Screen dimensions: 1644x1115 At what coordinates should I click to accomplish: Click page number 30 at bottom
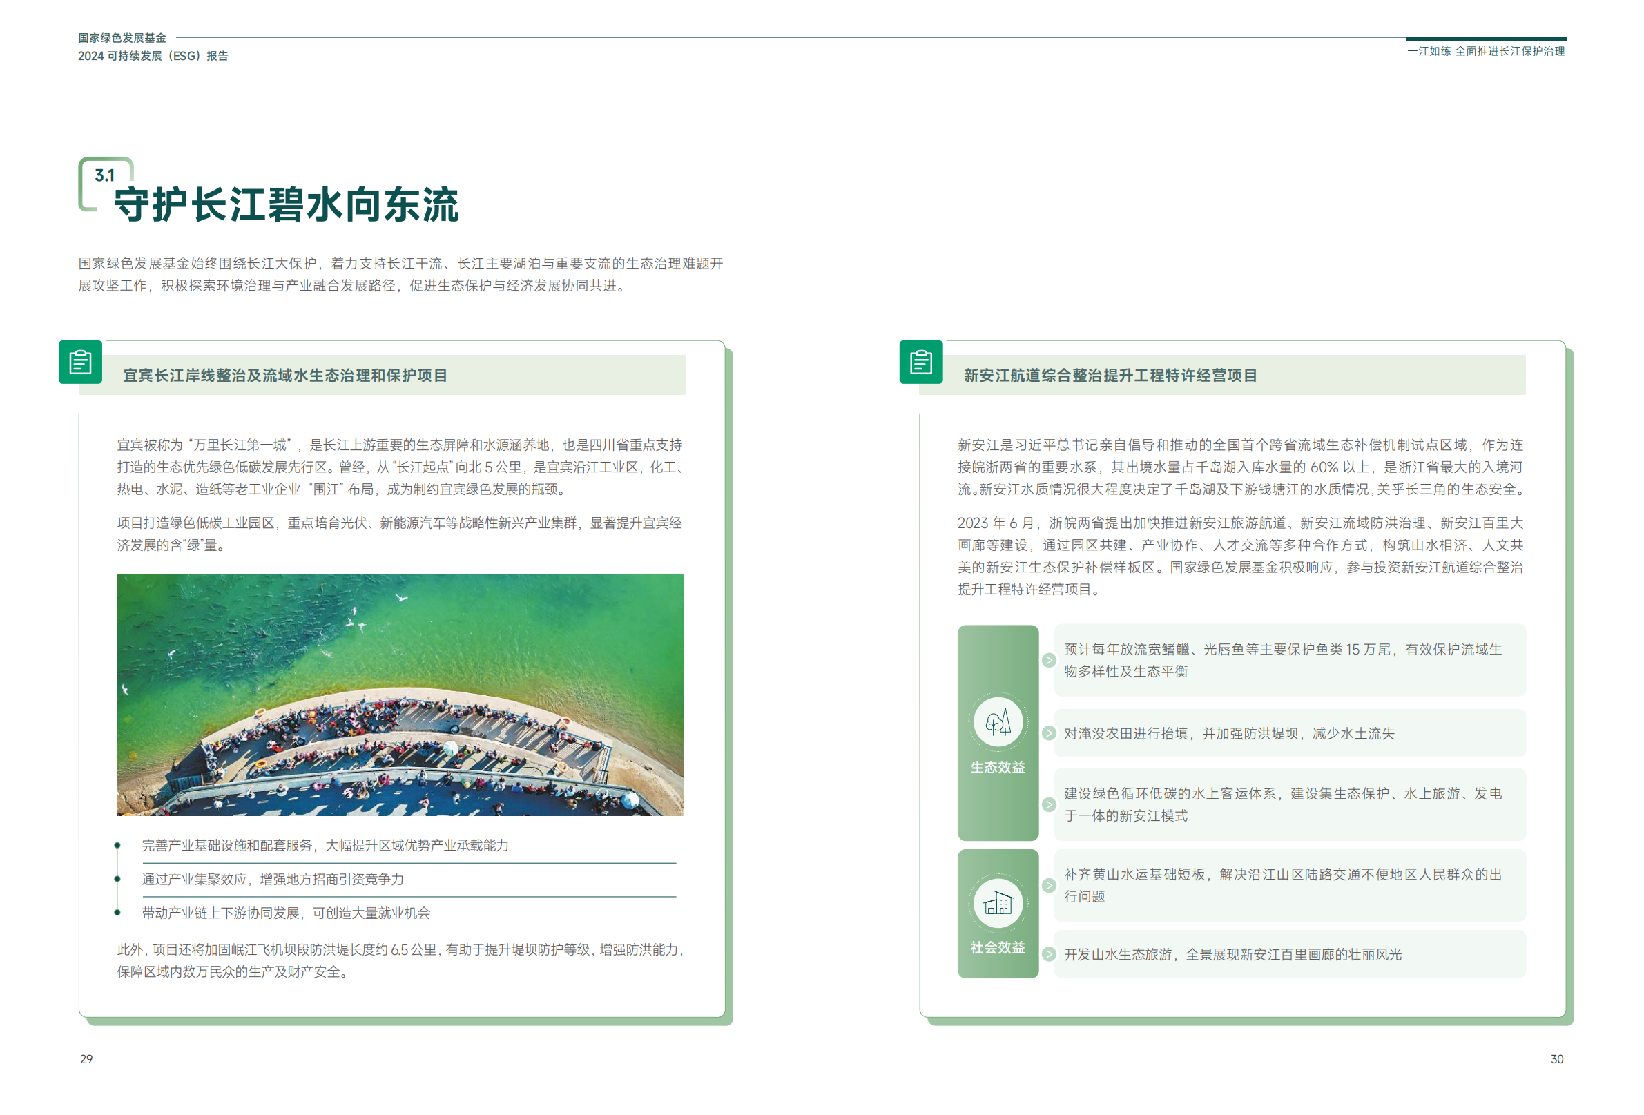coord(1557,1059)
